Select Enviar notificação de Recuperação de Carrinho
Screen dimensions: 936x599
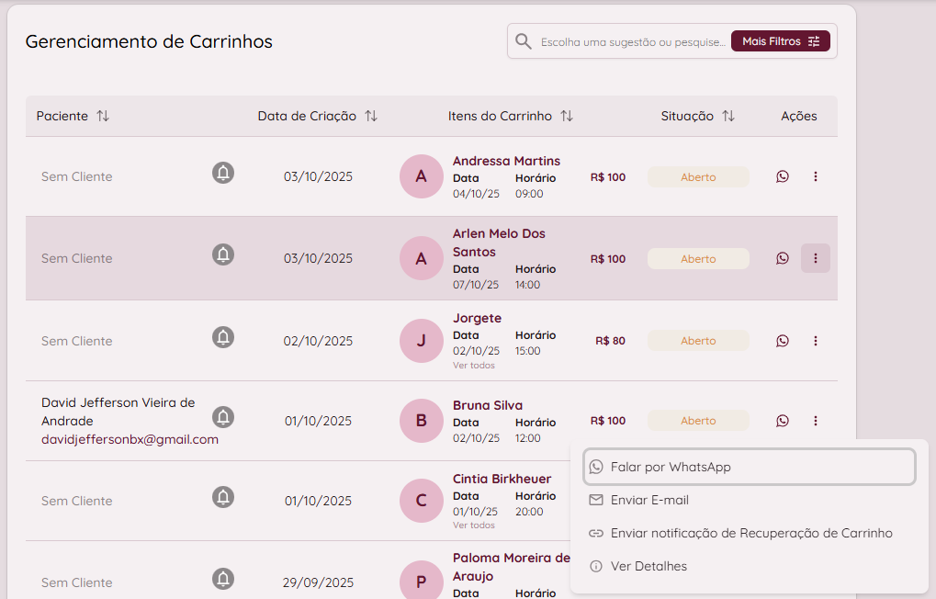click(x=750, y=533)
